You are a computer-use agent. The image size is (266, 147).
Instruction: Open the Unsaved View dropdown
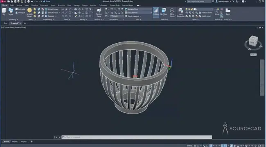[x=138, y=13]
